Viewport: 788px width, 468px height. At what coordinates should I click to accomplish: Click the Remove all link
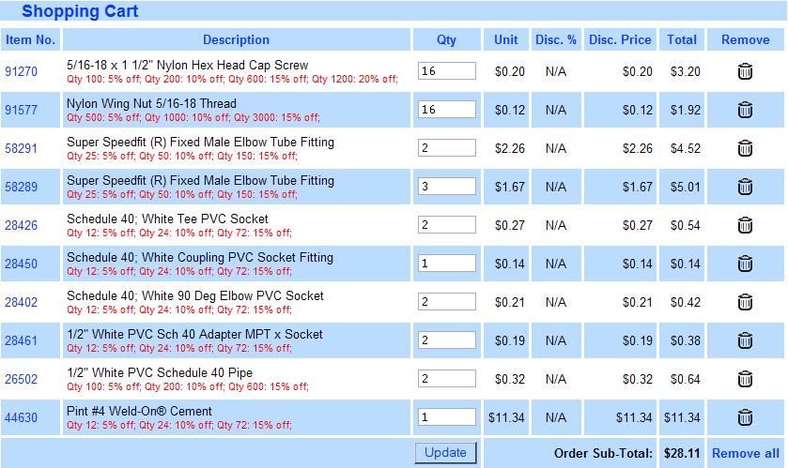[745, 453]
